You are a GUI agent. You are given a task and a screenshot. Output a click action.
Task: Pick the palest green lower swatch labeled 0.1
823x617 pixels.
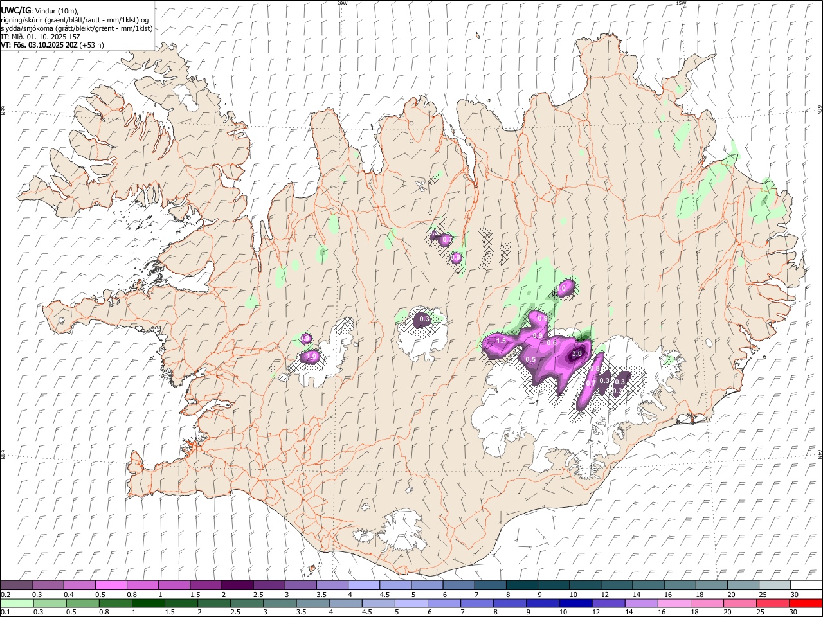click(17, 603)
